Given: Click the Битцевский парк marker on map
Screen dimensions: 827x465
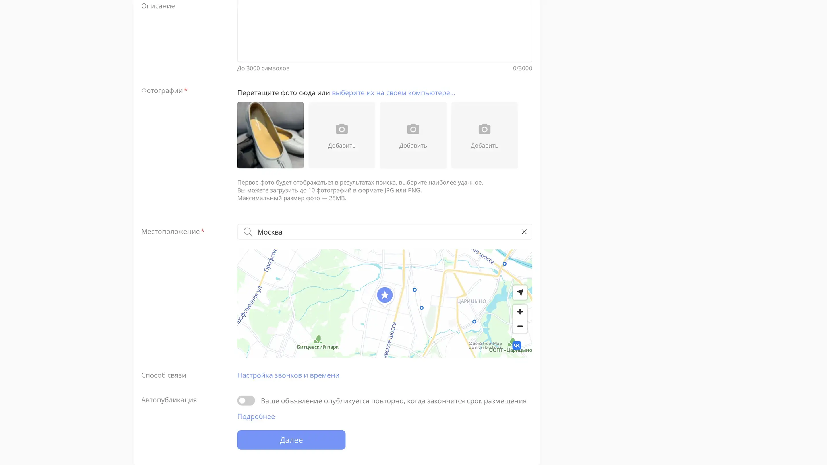Looking at the screenshot, I should tap(318, 340).
